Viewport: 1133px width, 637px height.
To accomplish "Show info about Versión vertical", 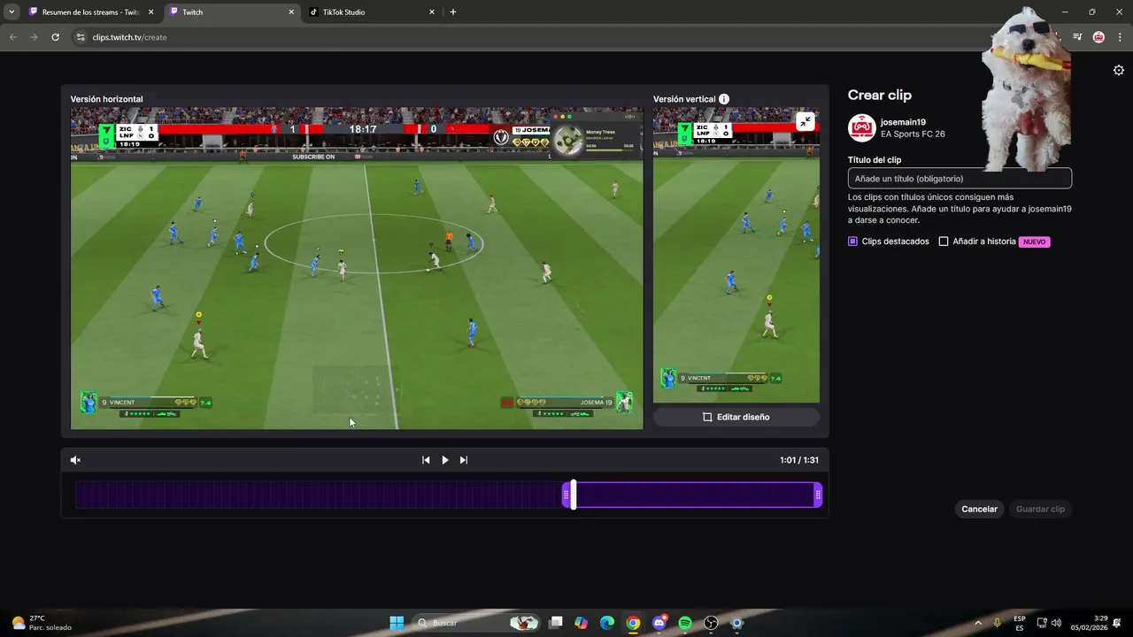I will 724,99.
